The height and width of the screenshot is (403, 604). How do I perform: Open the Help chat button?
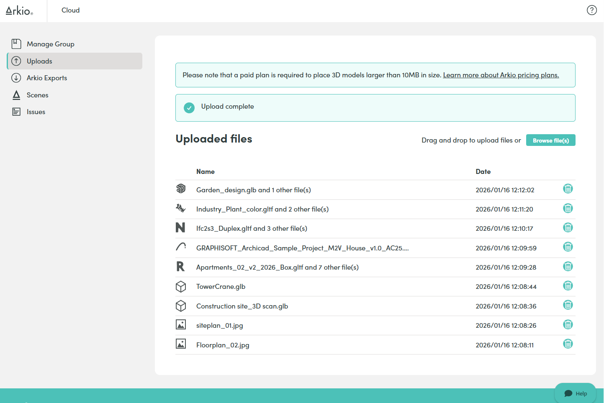[576, 393]
